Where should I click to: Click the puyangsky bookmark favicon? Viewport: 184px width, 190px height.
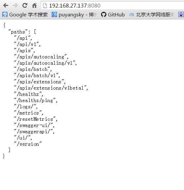tap(54, 15)
